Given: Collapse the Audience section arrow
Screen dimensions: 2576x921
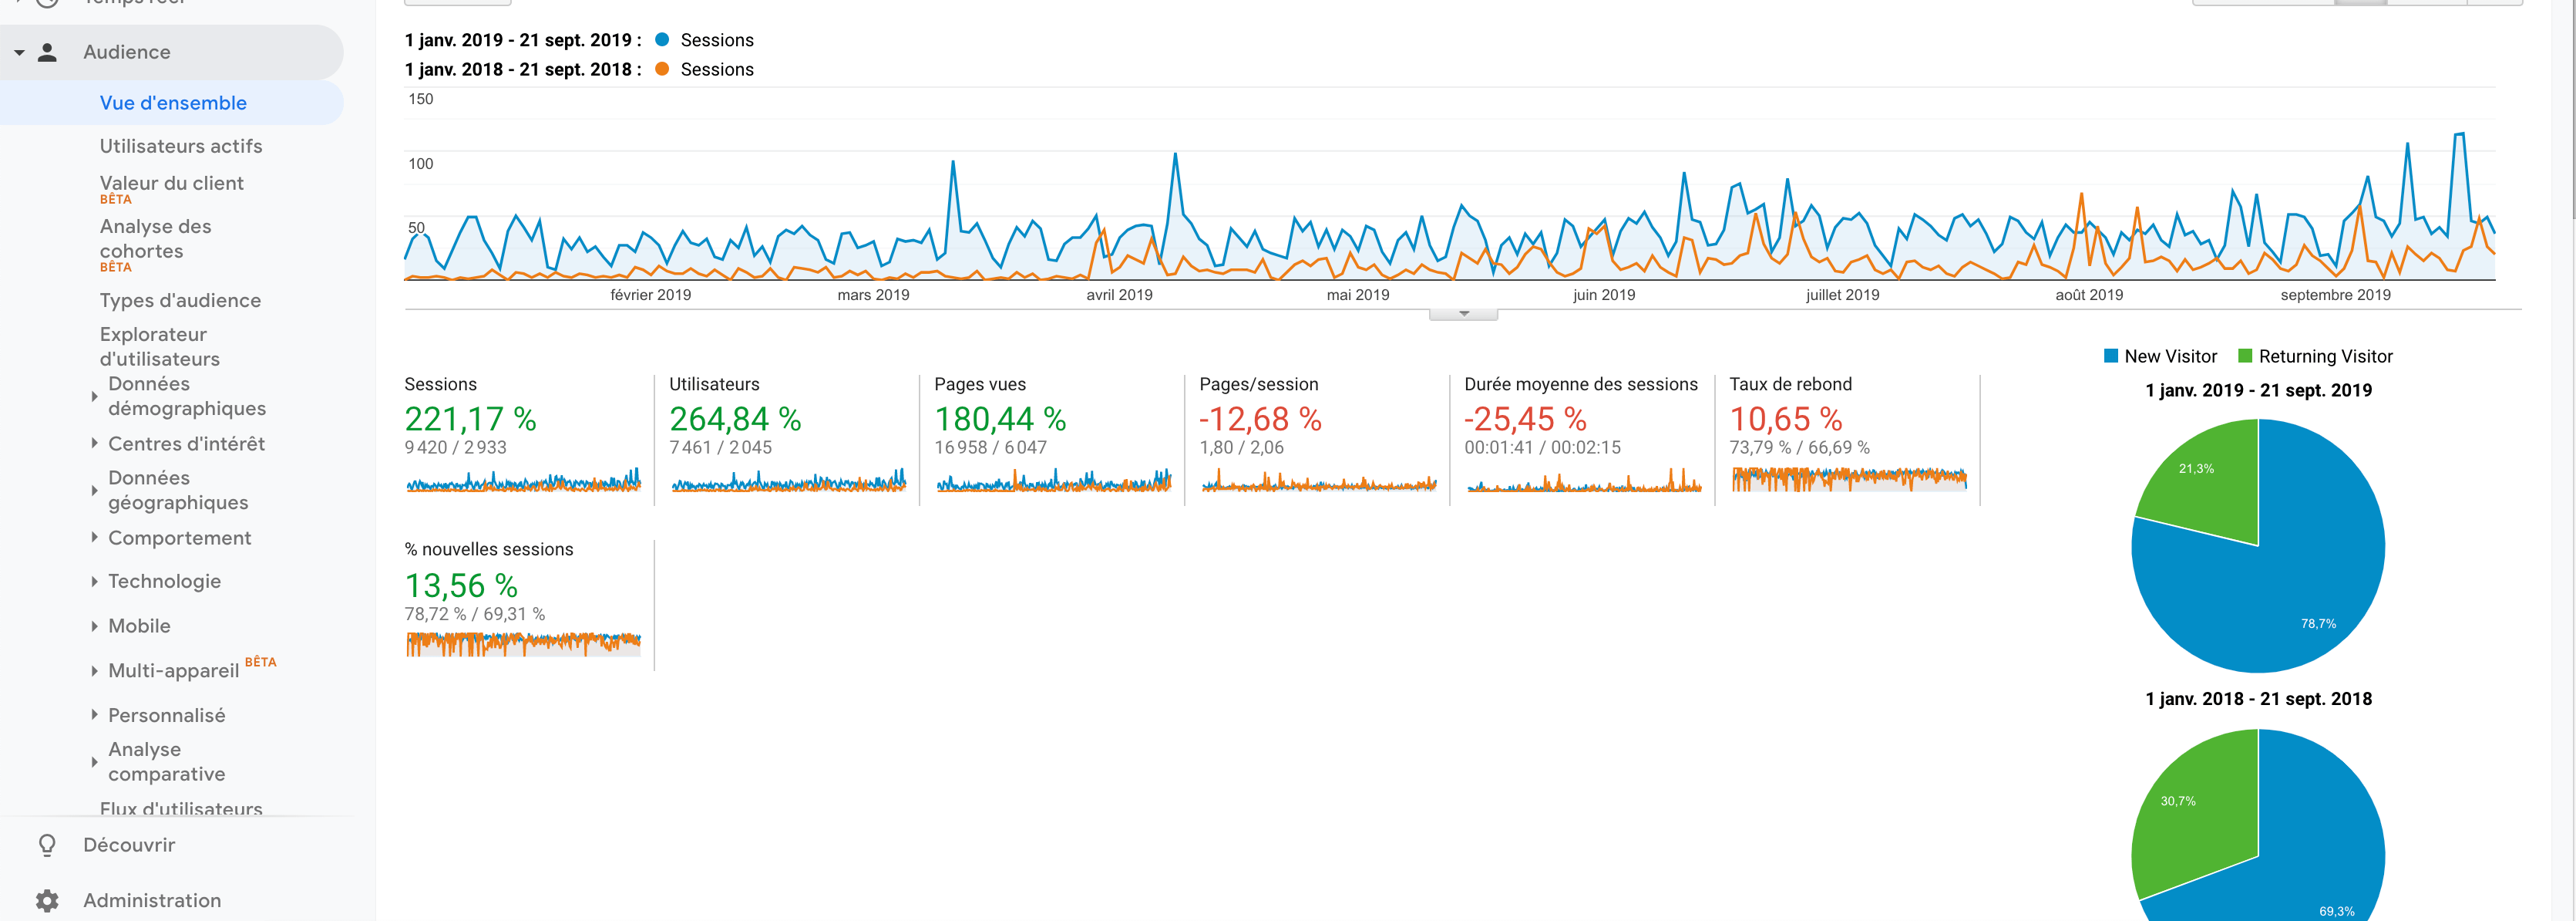Looking at the screenshot, I should pyautogui.click(x=19, y=52).
